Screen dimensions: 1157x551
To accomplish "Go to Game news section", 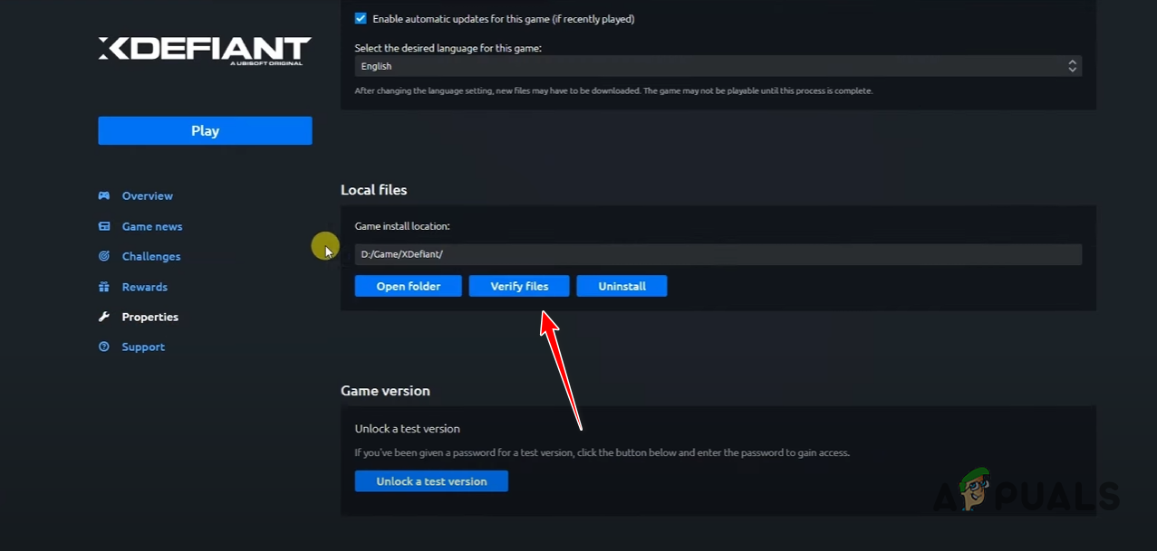I will click(152, 226).
